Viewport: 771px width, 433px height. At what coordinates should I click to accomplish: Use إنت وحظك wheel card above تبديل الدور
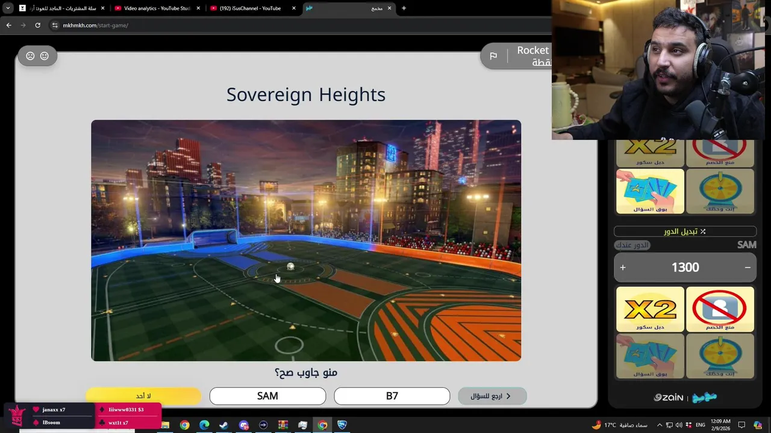pyautogui.click(x=720, y=191)
